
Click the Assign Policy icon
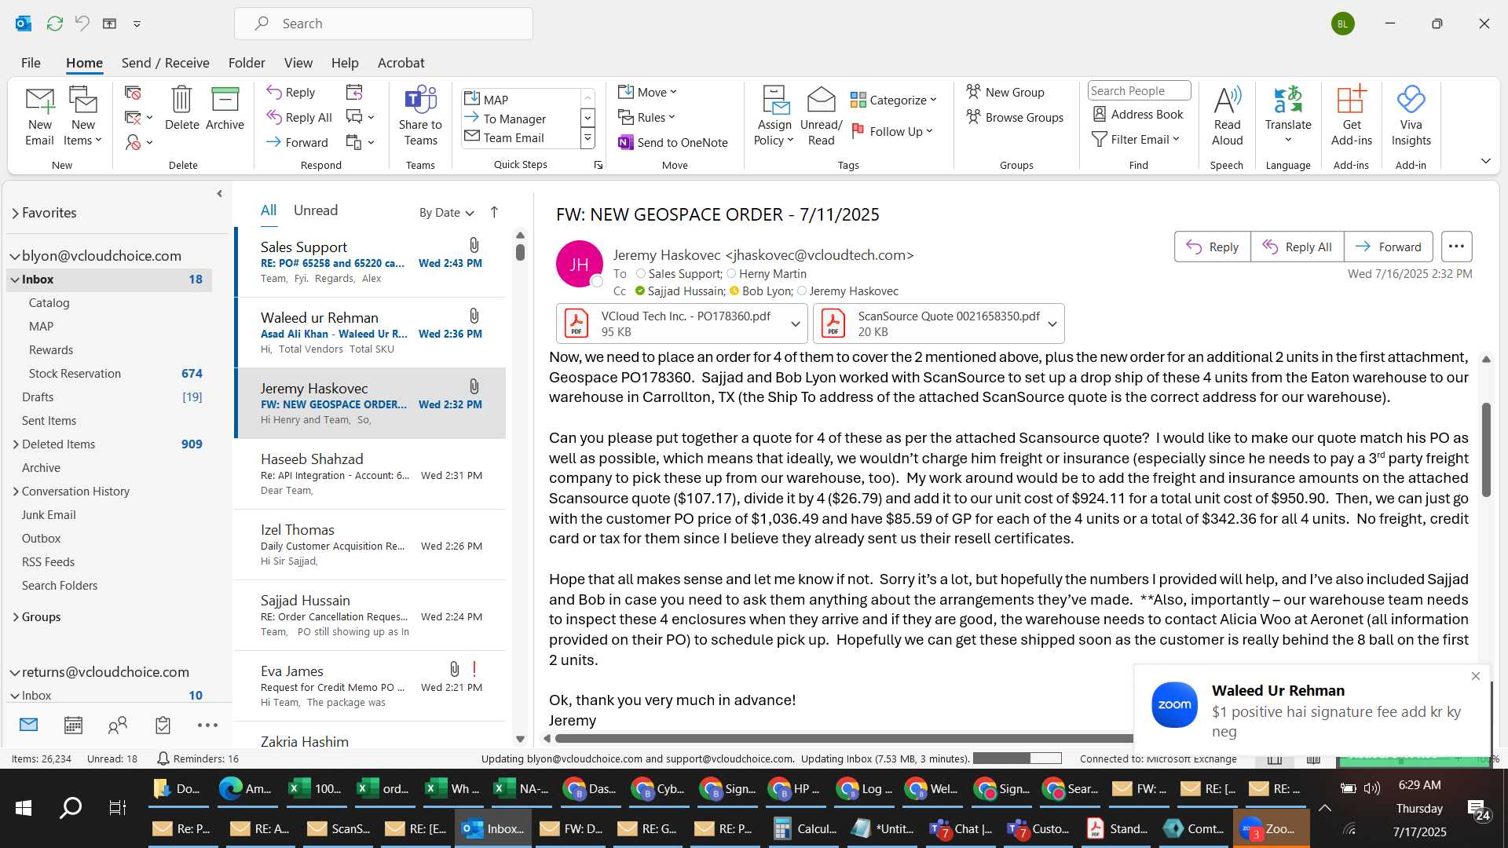774,115
